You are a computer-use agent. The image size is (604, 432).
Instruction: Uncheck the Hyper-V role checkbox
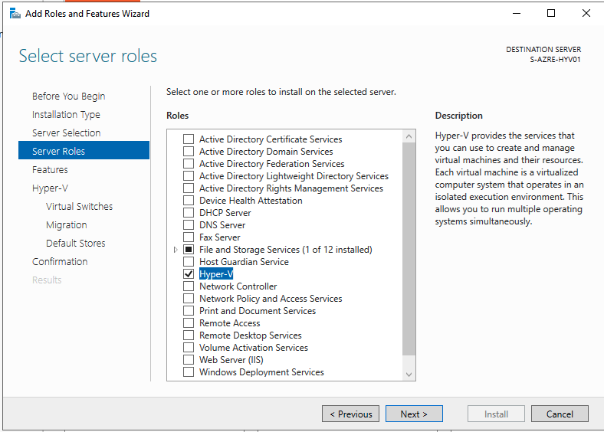tap(189, 274)
